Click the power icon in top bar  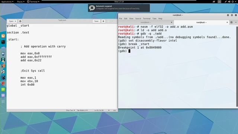point(232,1)
